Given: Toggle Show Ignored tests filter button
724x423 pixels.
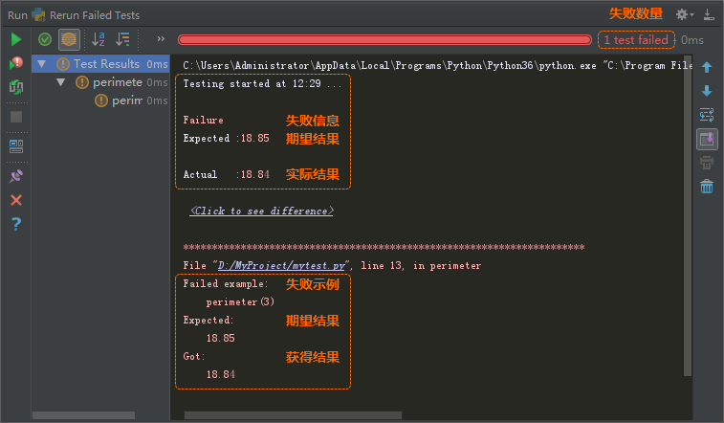Looking at the screenshot, I should pos(69,39).
